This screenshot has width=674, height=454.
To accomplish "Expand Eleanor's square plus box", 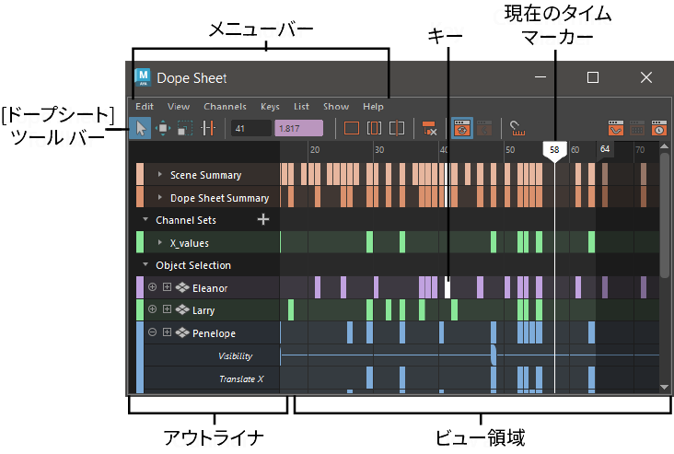I will [x=168, y=287].
